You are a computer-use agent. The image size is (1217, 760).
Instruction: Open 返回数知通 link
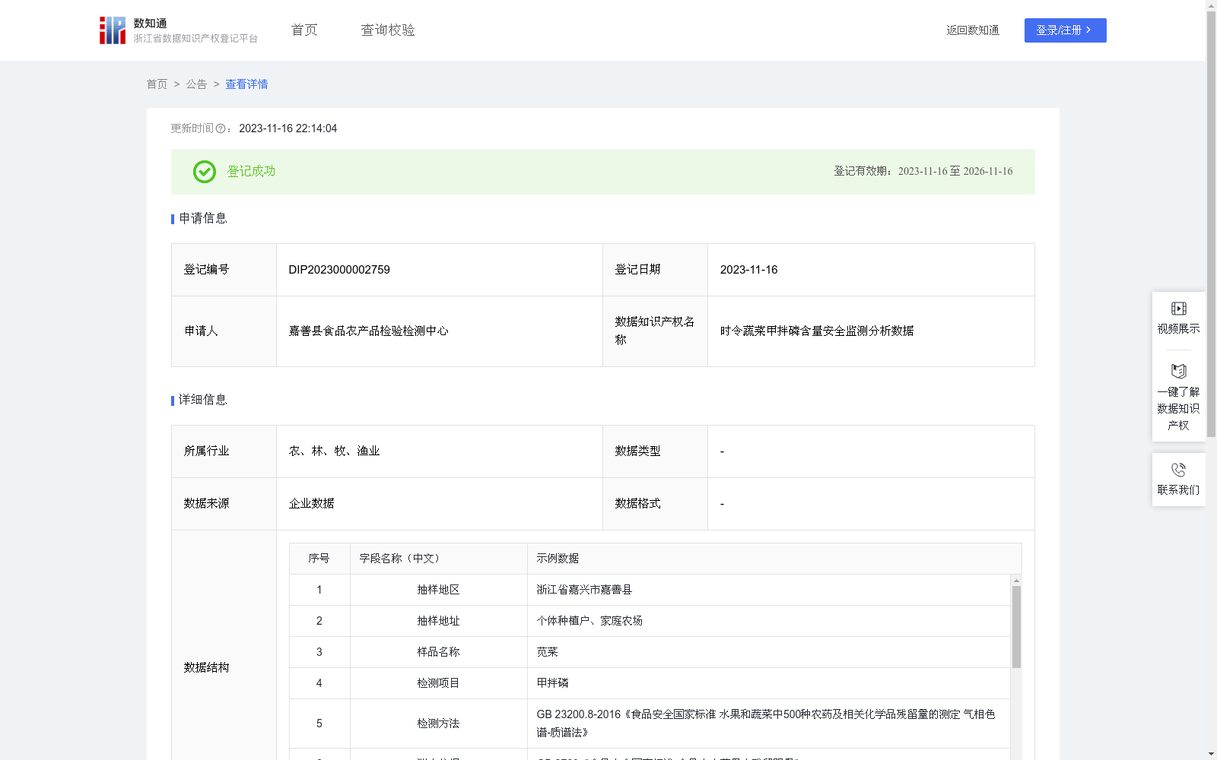[x=972, y=30]
